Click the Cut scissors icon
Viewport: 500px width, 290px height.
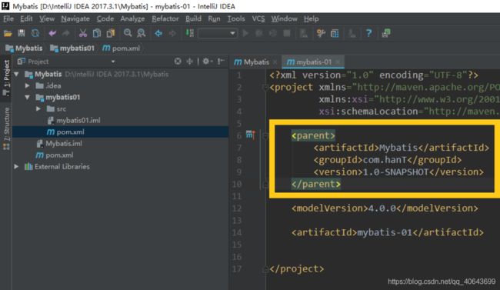(83, 33)
